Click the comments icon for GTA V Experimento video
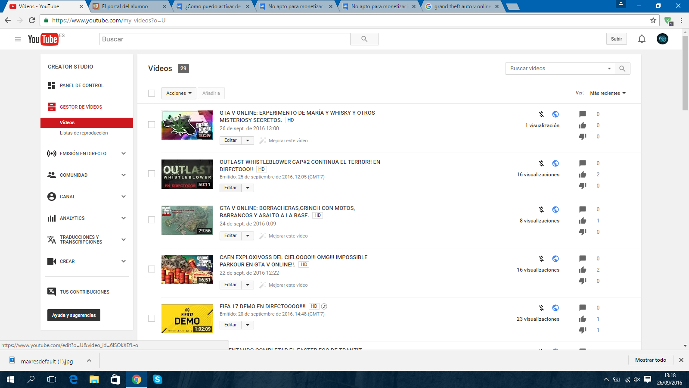689x388 pixels. click(x=583, y=114)
